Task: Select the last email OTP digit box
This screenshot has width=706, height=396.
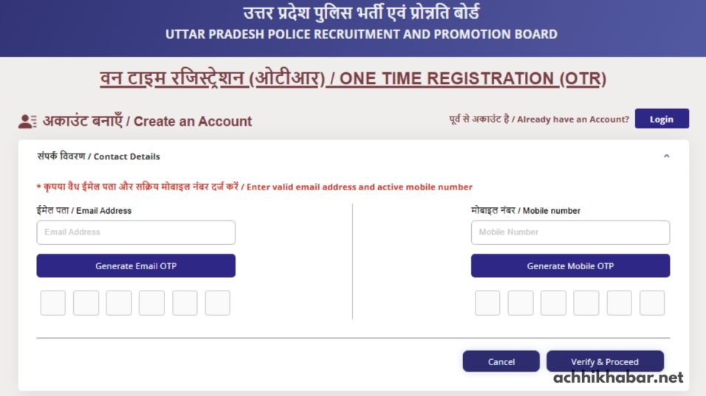Action: coord(218,303)
